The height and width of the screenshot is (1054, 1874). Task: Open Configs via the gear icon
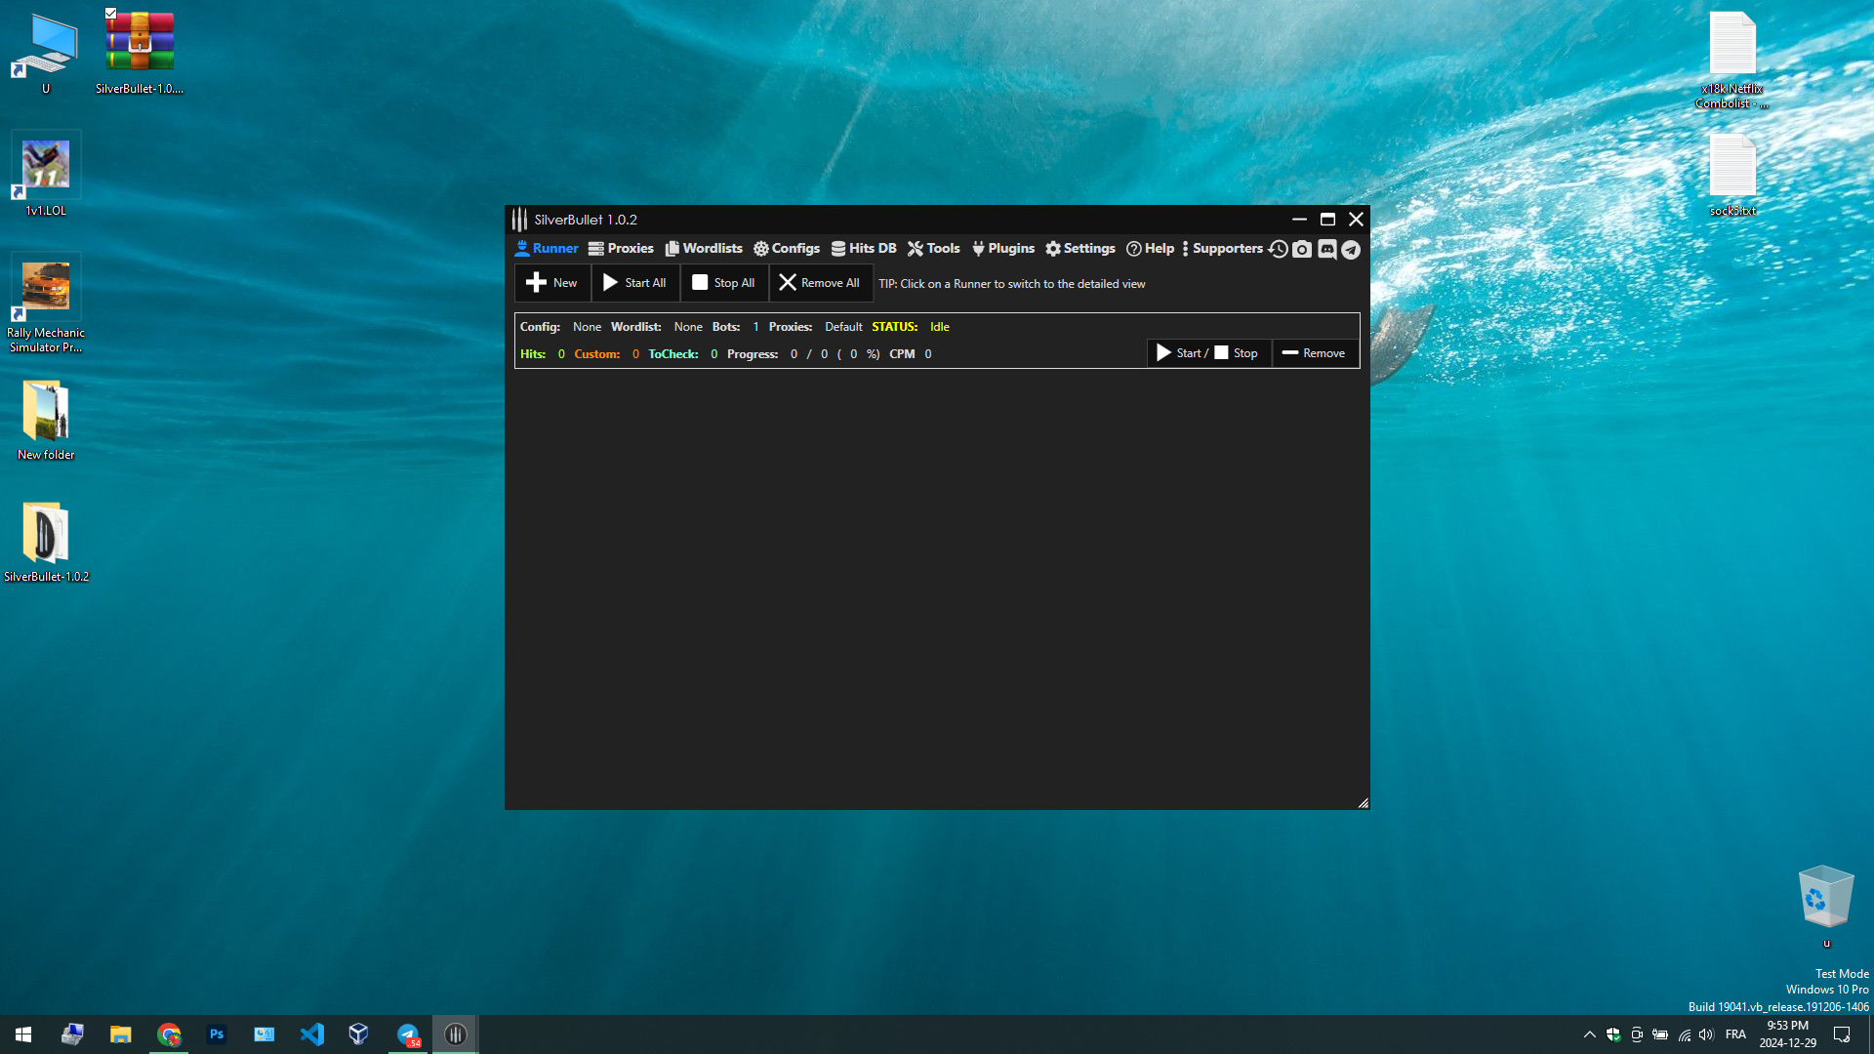pos(786,248)
